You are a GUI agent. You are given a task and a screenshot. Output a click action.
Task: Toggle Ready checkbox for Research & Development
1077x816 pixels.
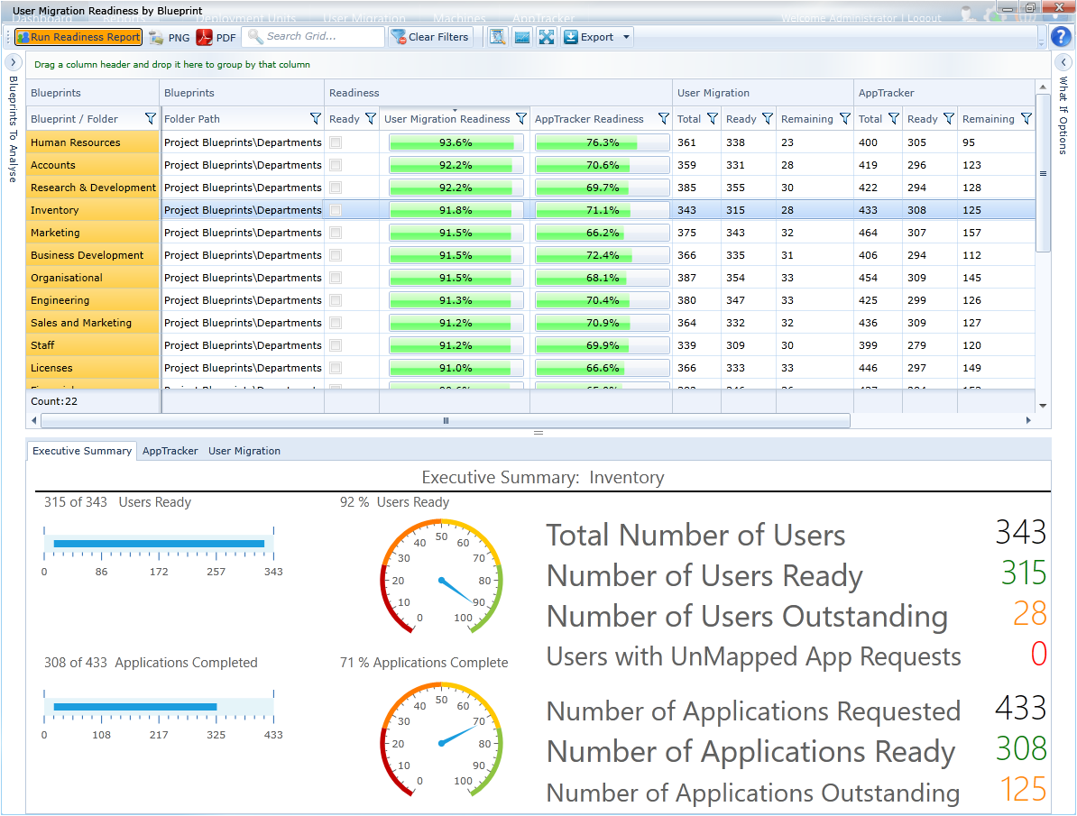tap(336, 188)
